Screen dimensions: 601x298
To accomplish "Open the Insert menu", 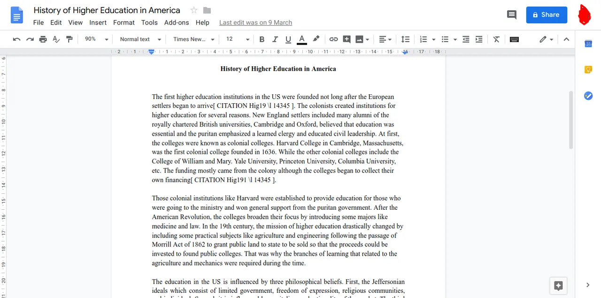I will [98, 23].
